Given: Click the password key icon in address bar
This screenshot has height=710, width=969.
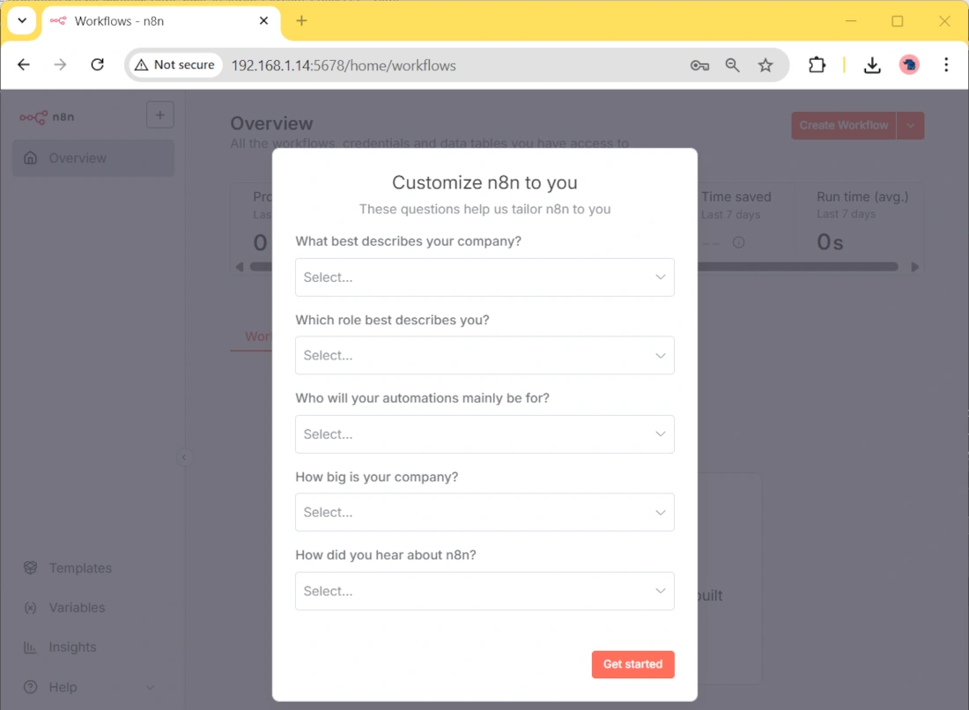Looking at the screenshot, I should coord(699,64).
